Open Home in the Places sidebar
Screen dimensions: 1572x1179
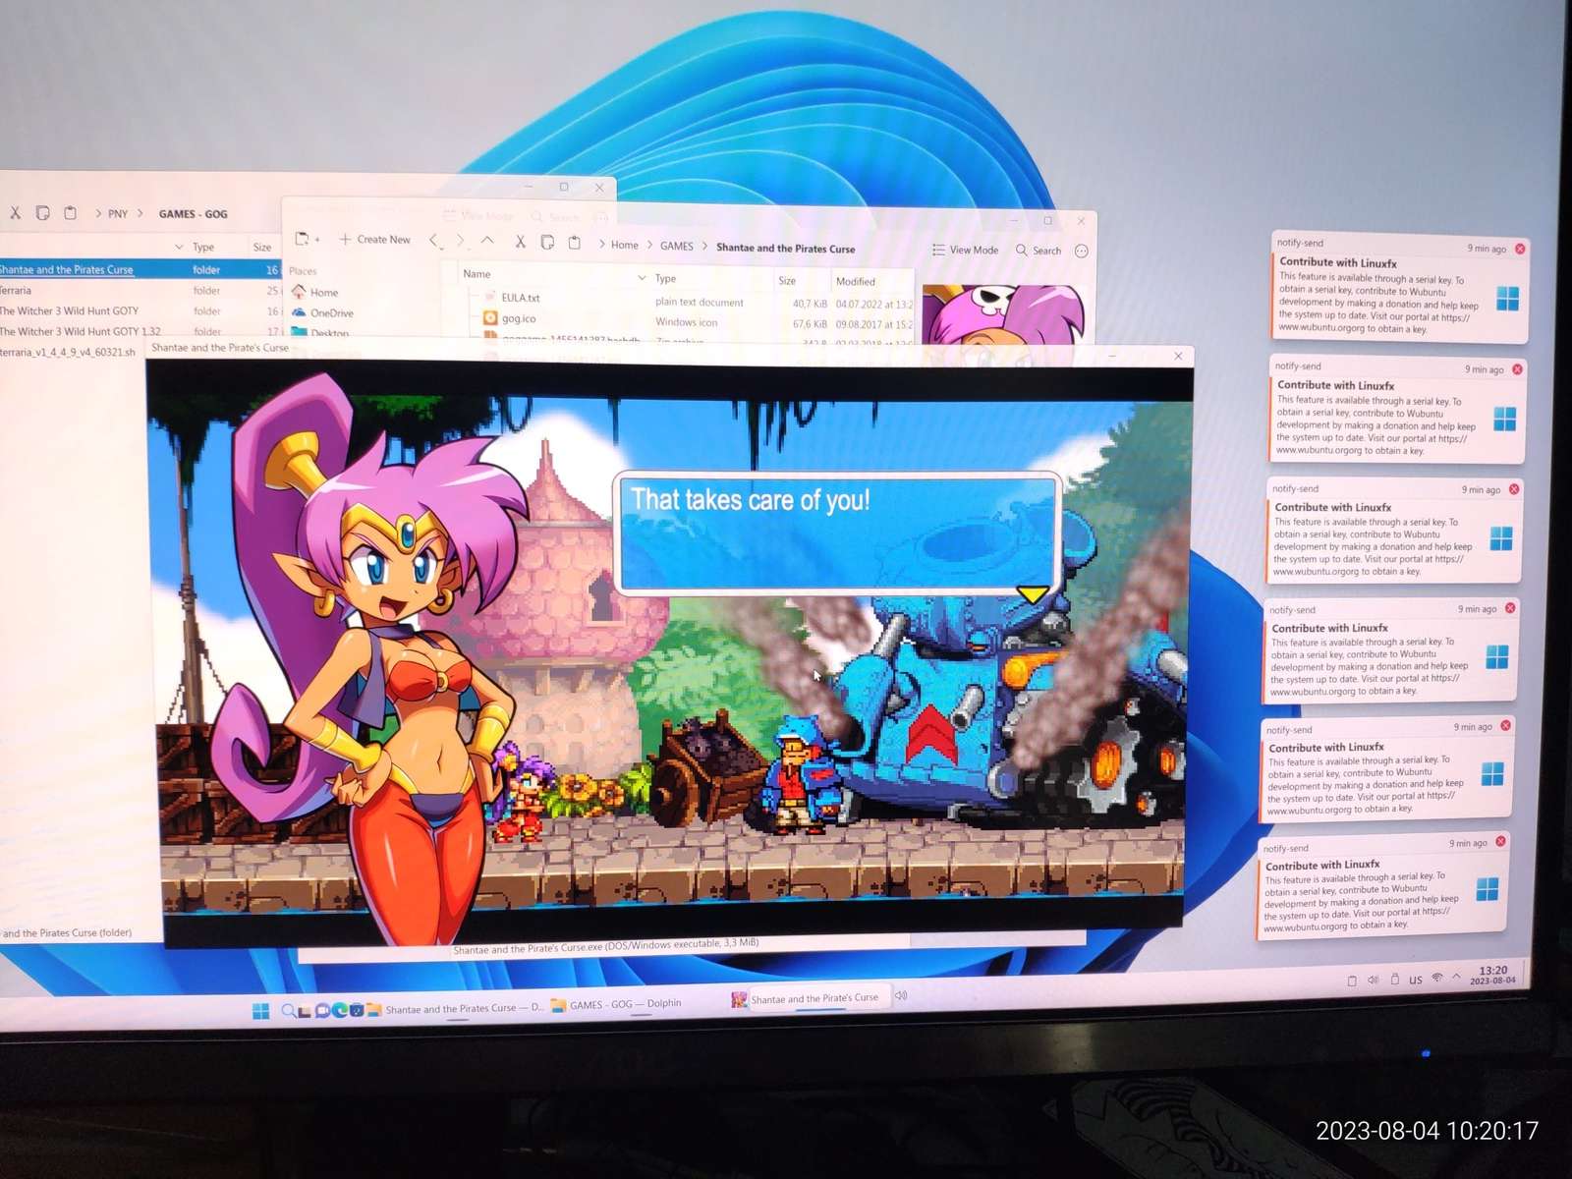point(314,292)
